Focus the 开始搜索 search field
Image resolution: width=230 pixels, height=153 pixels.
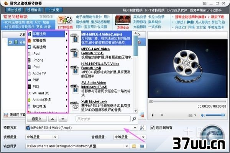click(x=103, y=119)
